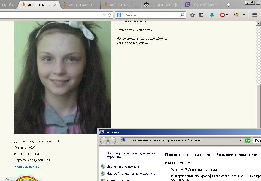Select 'Все элементы панели управления' breadcrumb

157,140
